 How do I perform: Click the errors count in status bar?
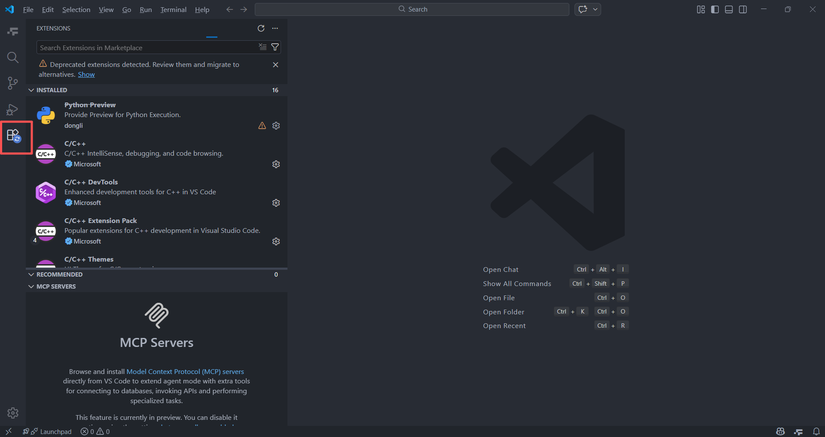[87, 431]
